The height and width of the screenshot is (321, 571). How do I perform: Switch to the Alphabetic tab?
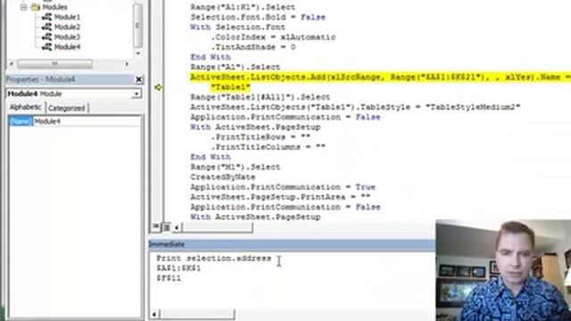(26, 107)
